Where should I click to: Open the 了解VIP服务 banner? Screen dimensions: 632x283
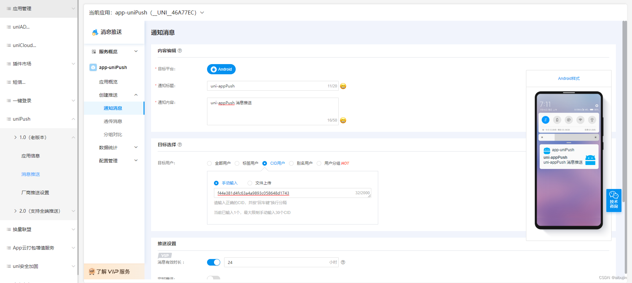[x=114, y=271]
